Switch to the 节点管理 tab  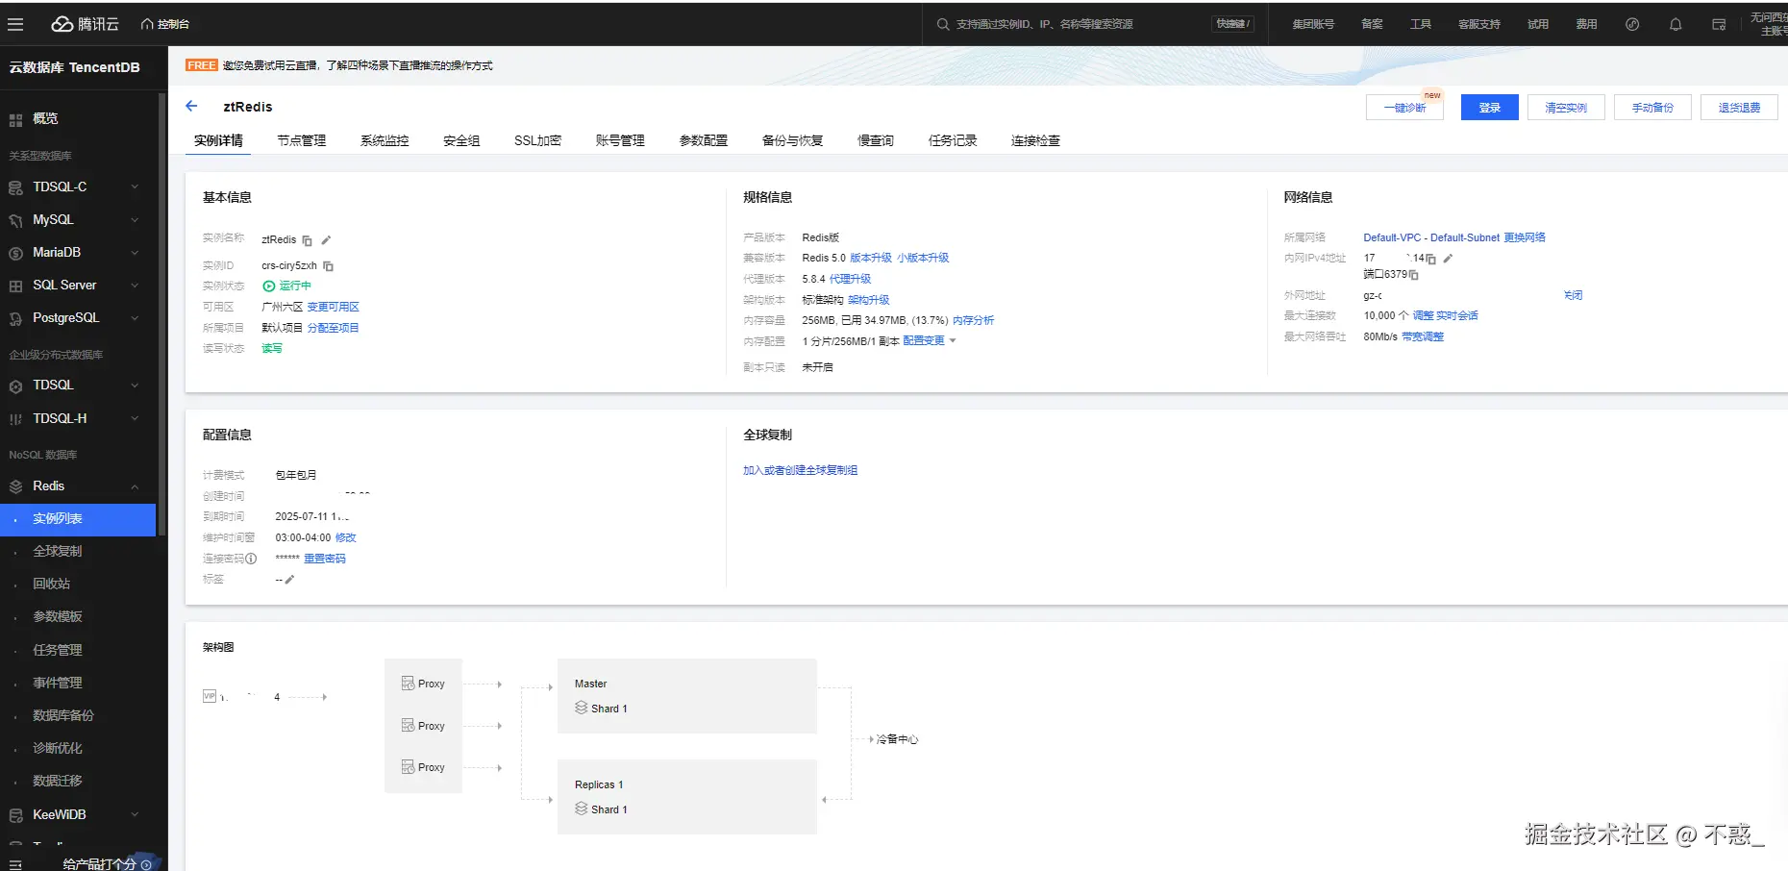click(302, 140)
